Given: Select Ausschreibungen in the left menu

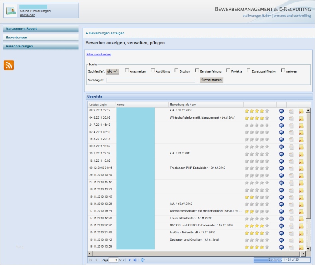Looking at the screenshot, I should [x=41, y=46].
